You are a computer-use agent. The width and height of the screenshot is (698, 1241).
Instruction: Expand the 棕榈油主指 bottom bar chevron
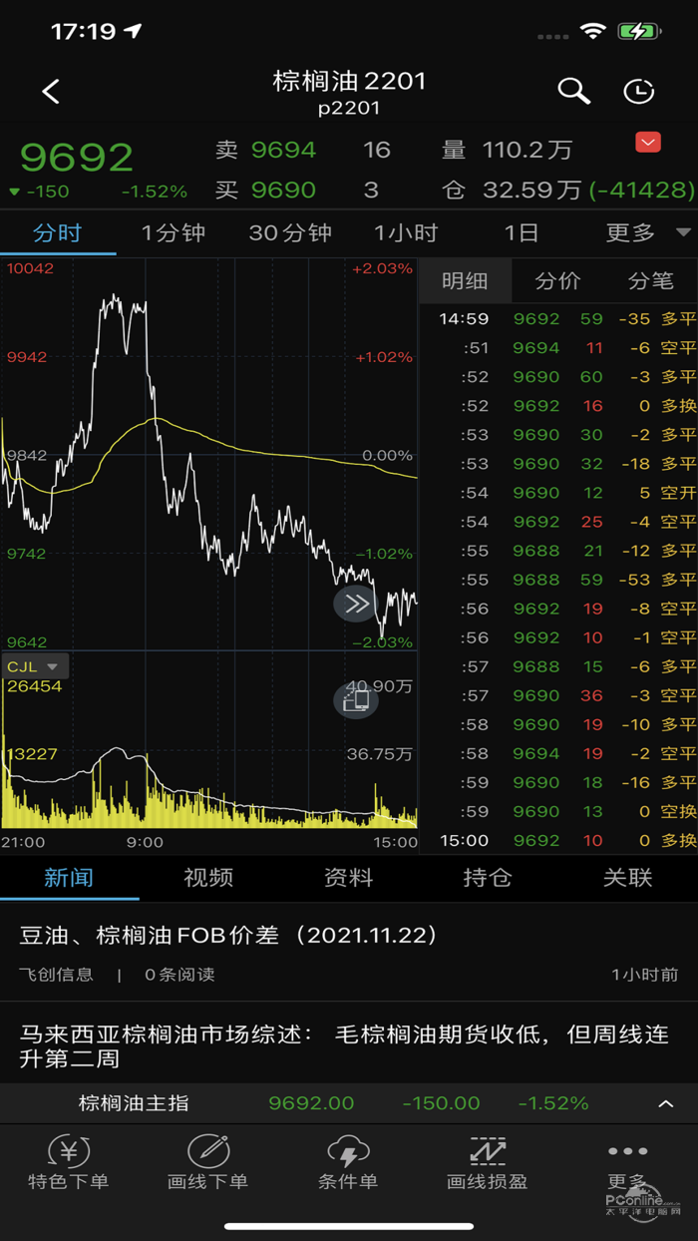pos(666,1104)
